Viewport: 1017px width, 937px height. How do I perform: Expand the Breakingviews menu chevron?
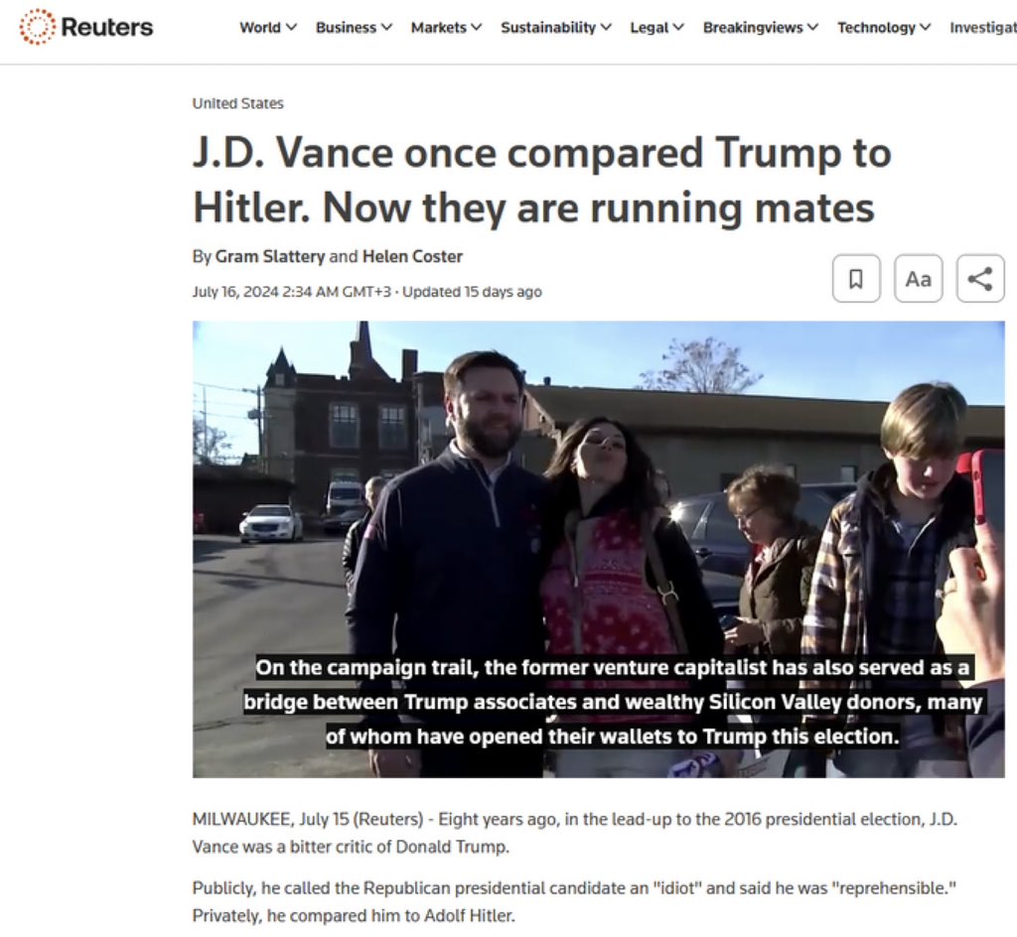coord(812,27)
